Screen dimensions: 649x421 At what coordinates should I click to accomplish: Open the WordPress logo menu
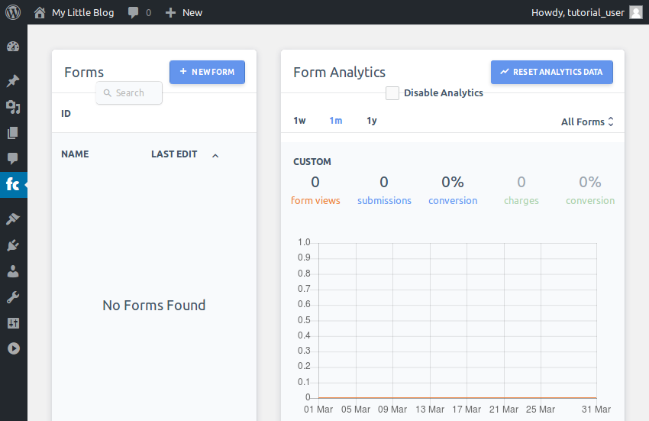pos(13,12)
